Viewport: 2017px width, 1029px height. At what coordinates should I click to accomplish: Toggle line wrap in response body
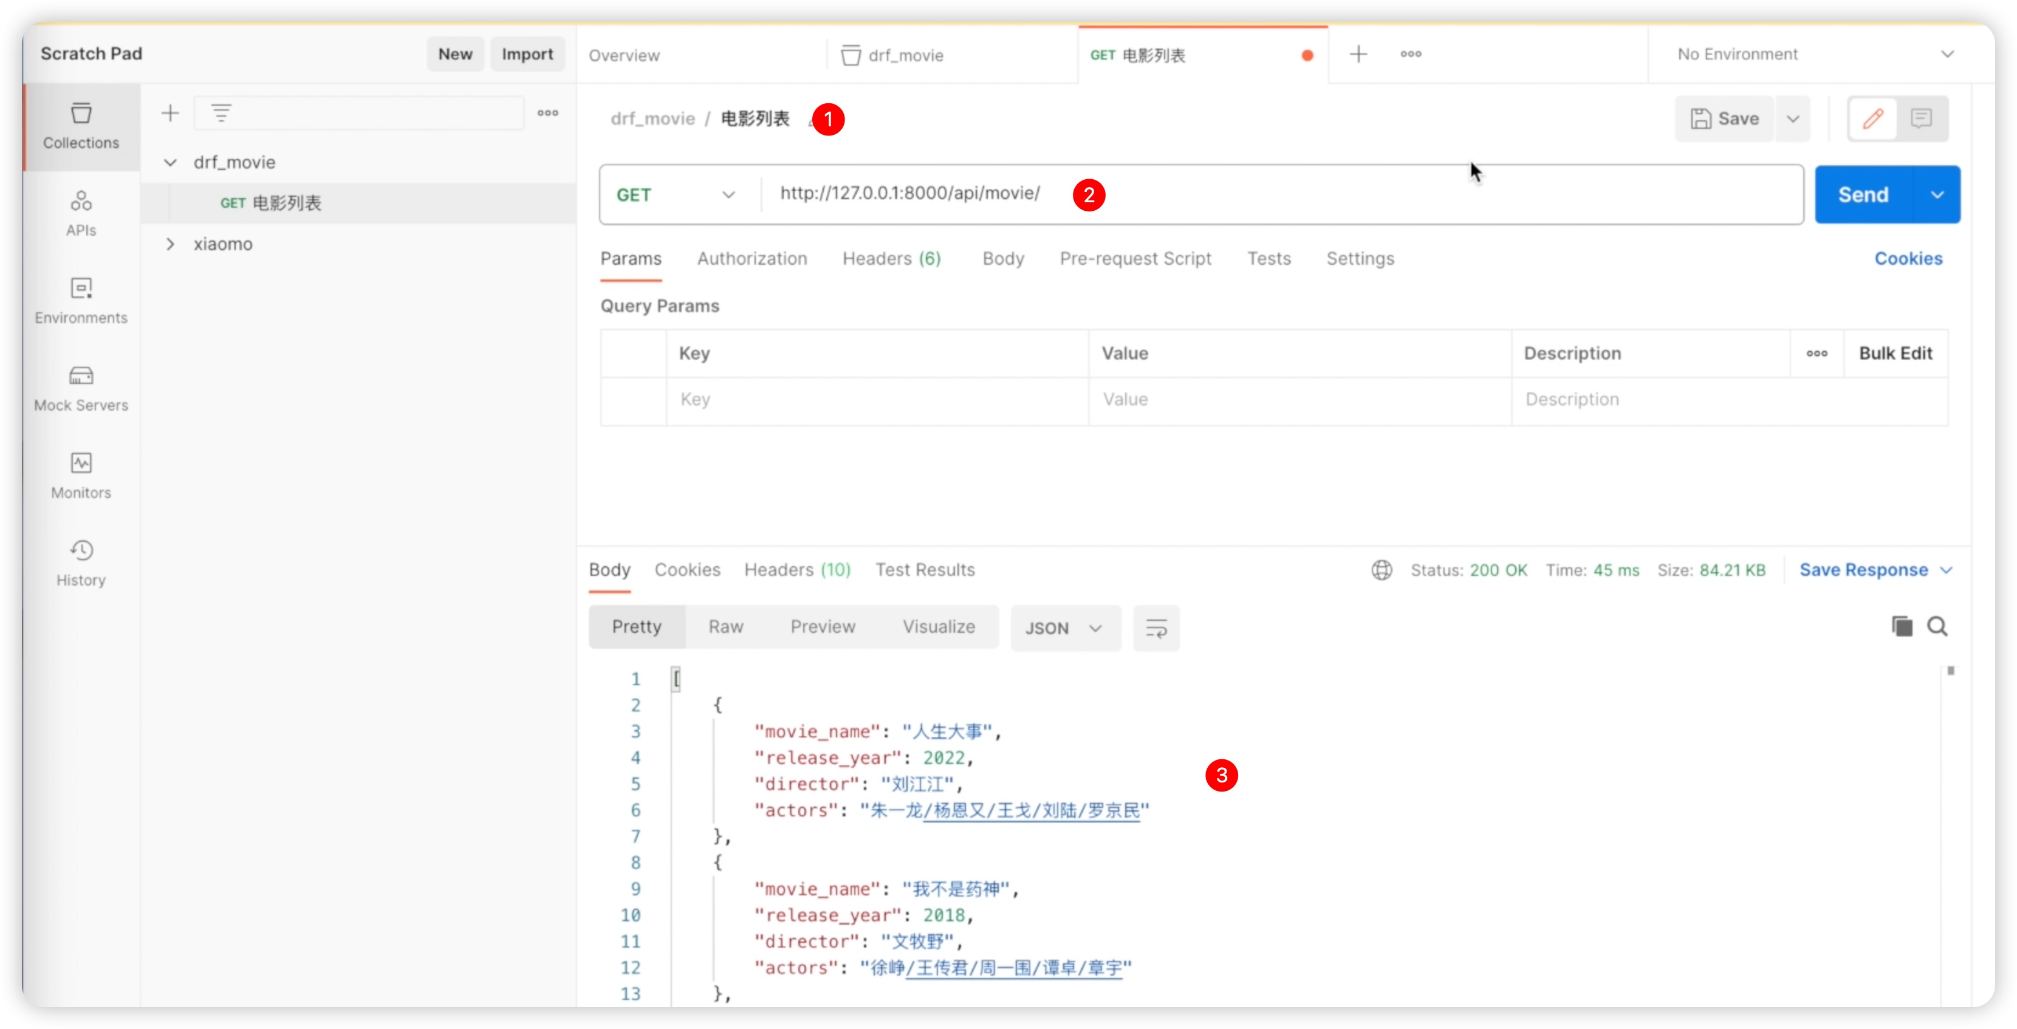coord(1157,628)
